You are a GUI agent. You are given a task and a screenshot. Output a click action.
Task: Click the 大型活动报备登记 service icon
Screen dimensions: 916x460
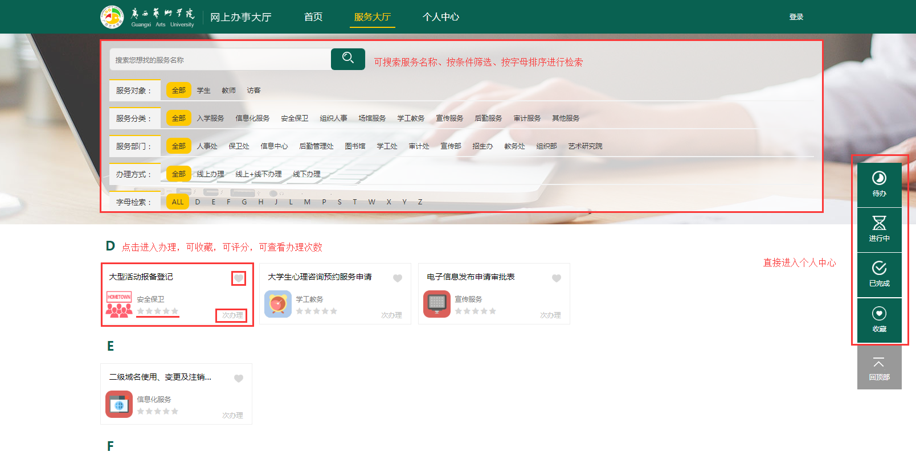tap(119, 304)
